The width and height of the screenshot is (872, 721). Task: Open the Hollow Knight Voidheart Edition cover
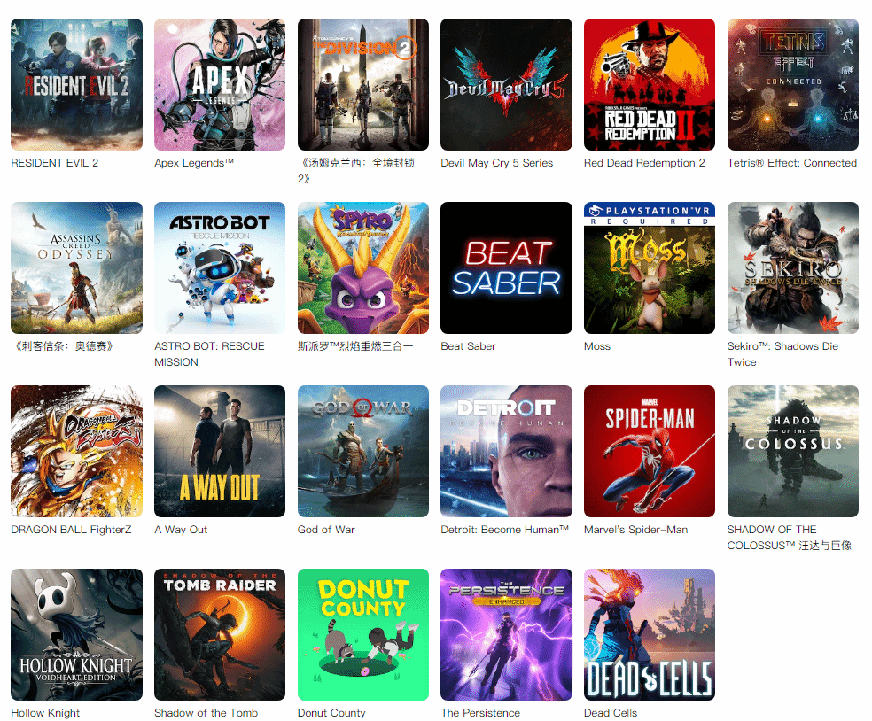click(x=77, y=634)
